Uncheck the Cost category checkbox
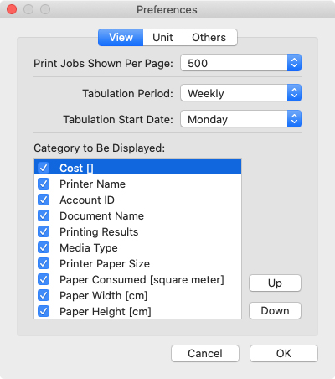Viewport: 335px width, 379px height. pos(44,168)
